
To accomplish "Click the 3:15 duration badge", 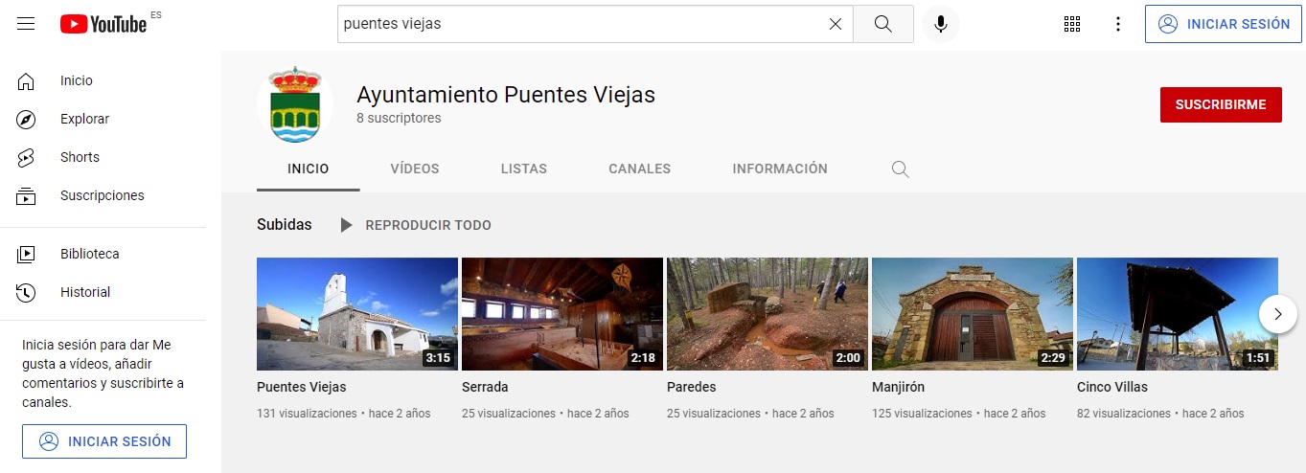I will click(x=438, y=358).
